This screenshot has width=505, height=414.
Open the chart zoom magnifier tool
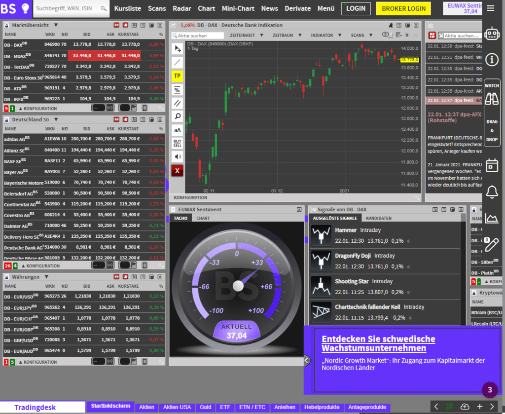point(177,116)
